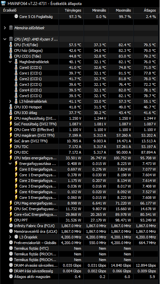Click the HWiNFO64 app icon in title bar
The width and height of the screenshot is (160, 284).
point(3,3)
